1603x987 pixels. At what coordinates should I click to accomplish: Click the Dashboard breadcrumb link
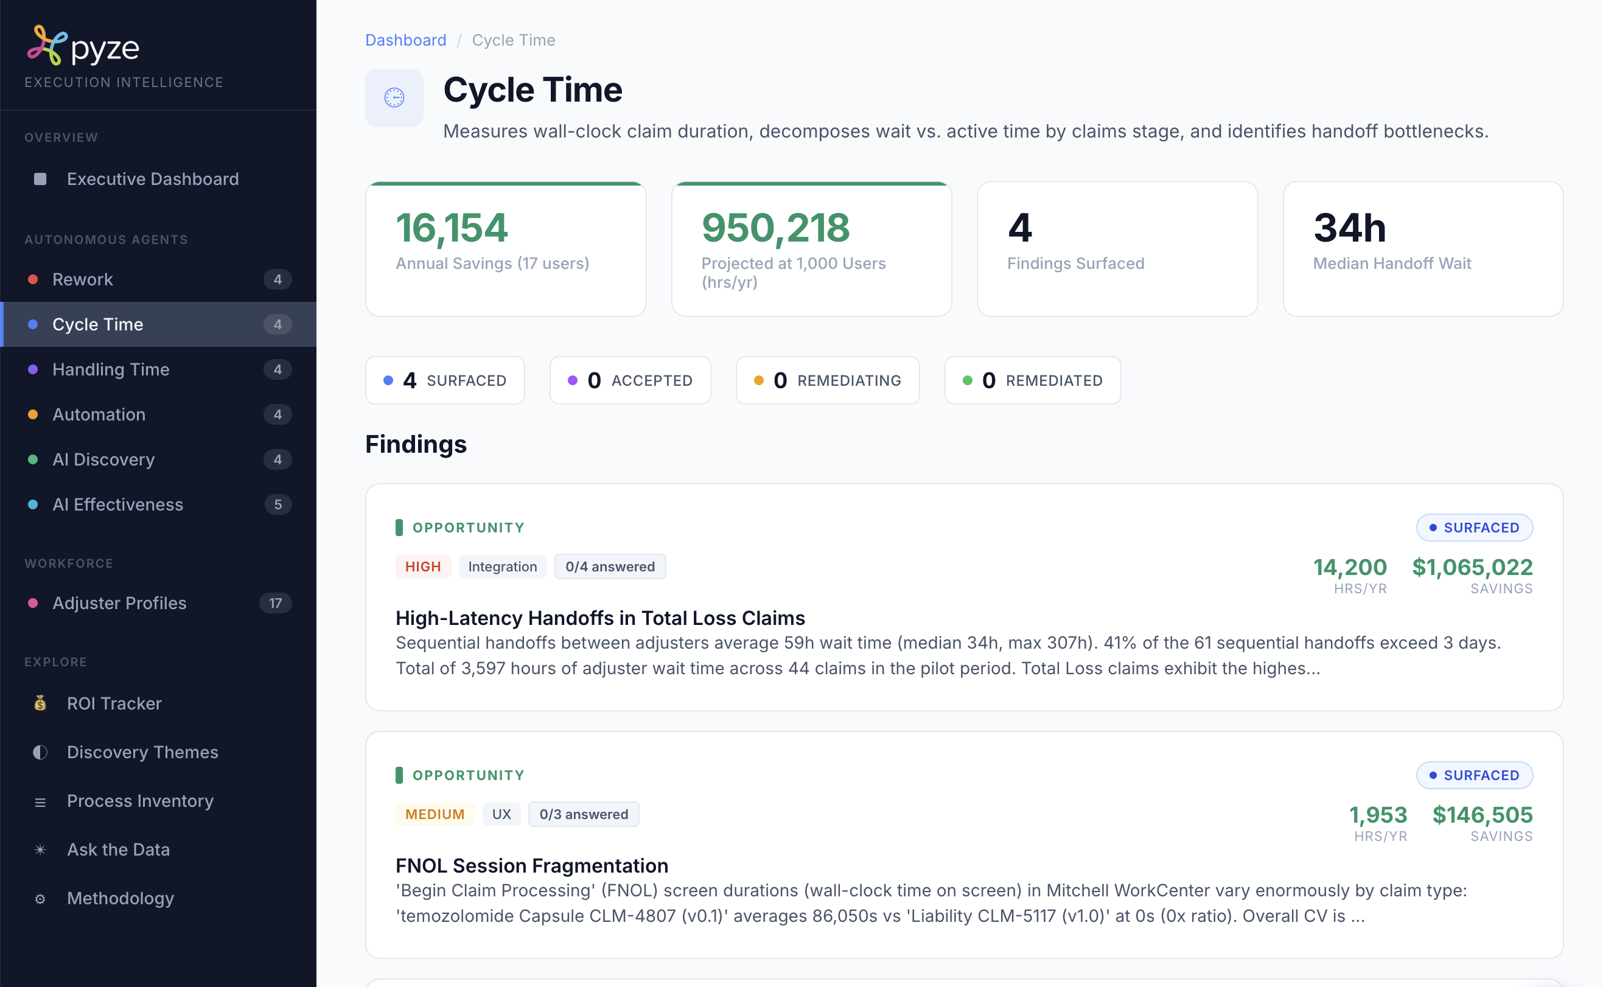405,40
